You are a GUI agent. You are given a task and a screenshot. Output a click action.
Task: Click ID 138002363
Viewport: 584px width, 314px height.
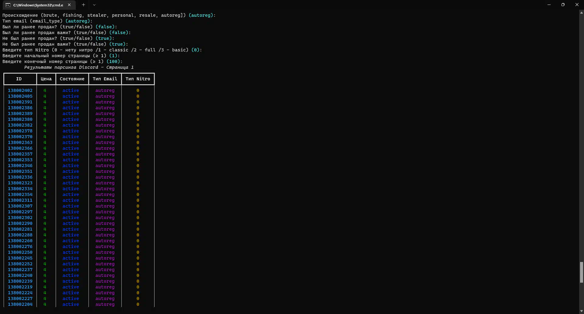pyautogui.click(x=20, y=142)
